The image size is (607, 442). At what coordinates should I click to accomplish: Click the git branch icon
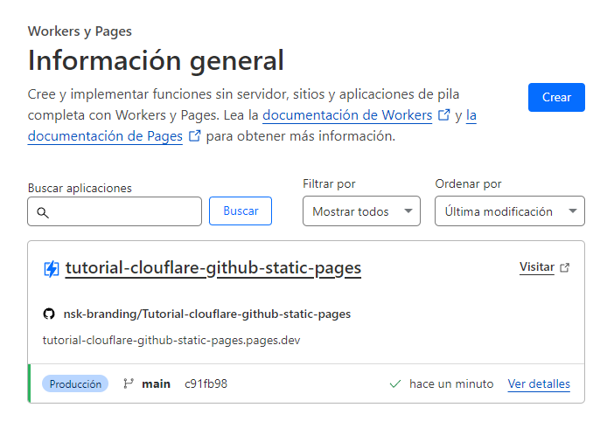point(129,383)
